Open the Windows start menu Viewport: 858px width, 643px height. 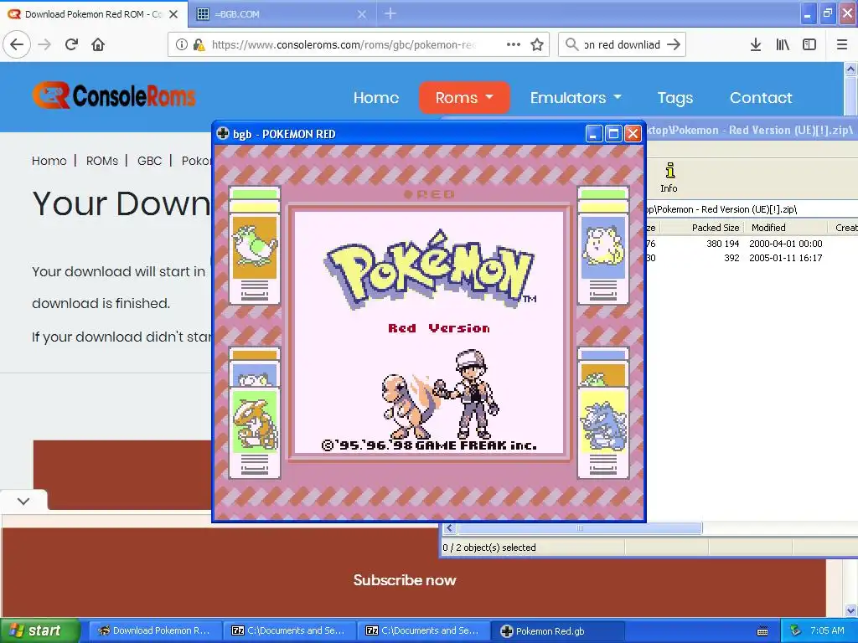tap(39, 630)
